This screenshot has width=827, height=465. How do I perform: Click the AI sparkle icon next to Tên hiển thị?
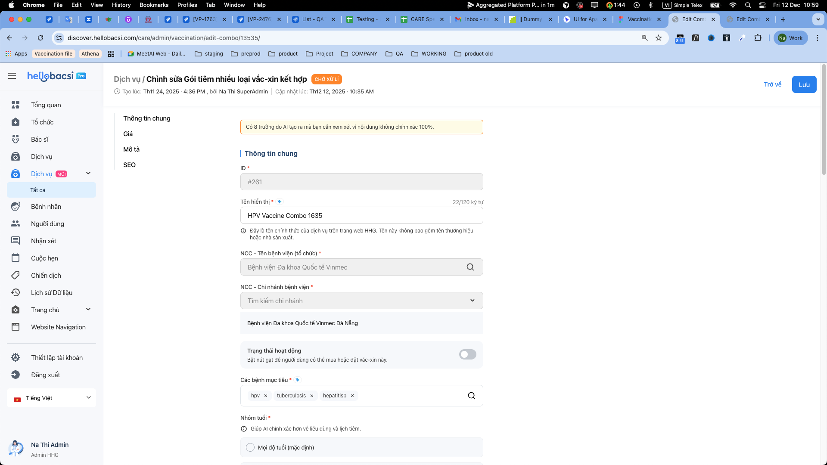[279, 201]
